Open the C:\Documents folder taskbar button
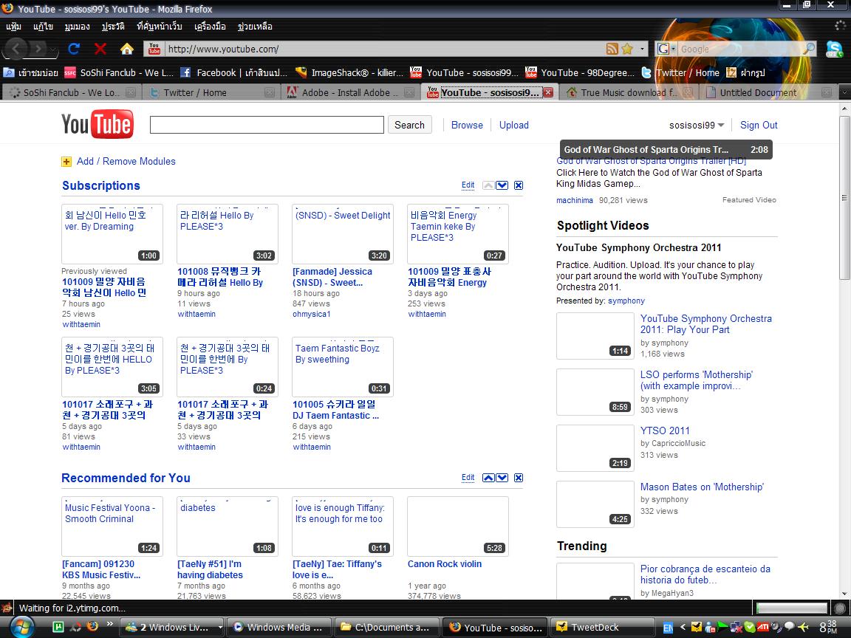Viewport: 851px width, 638px height. pyautogui.click(x=386, y=627)
